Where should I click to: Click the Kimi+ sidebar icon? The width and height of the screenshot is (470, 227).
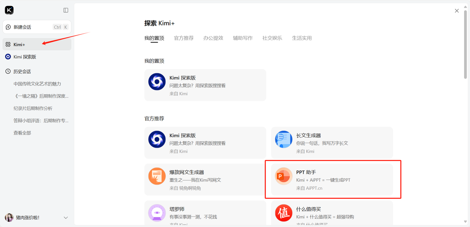tap(8, 44)
